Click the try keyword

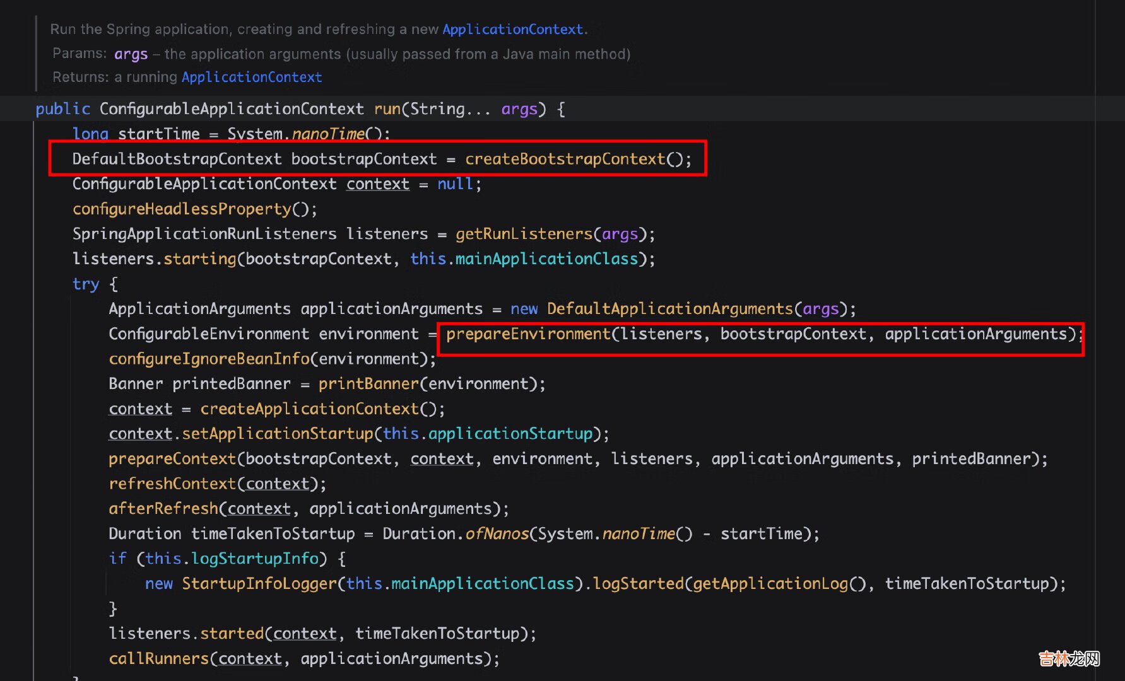86,284
